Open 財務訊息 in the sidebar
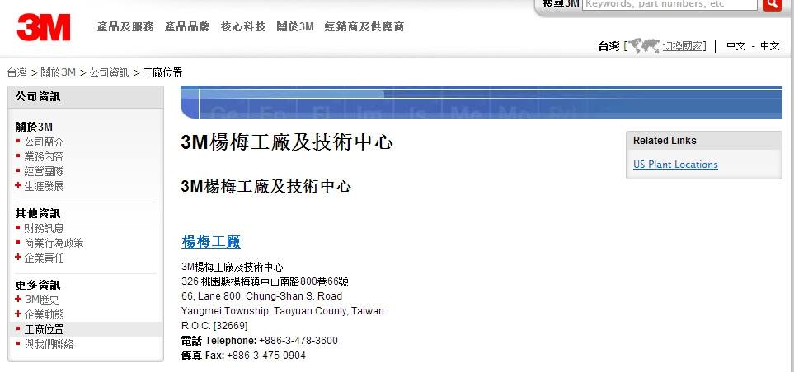This screenshot has width=794, height=372. (x=44, y=229)
